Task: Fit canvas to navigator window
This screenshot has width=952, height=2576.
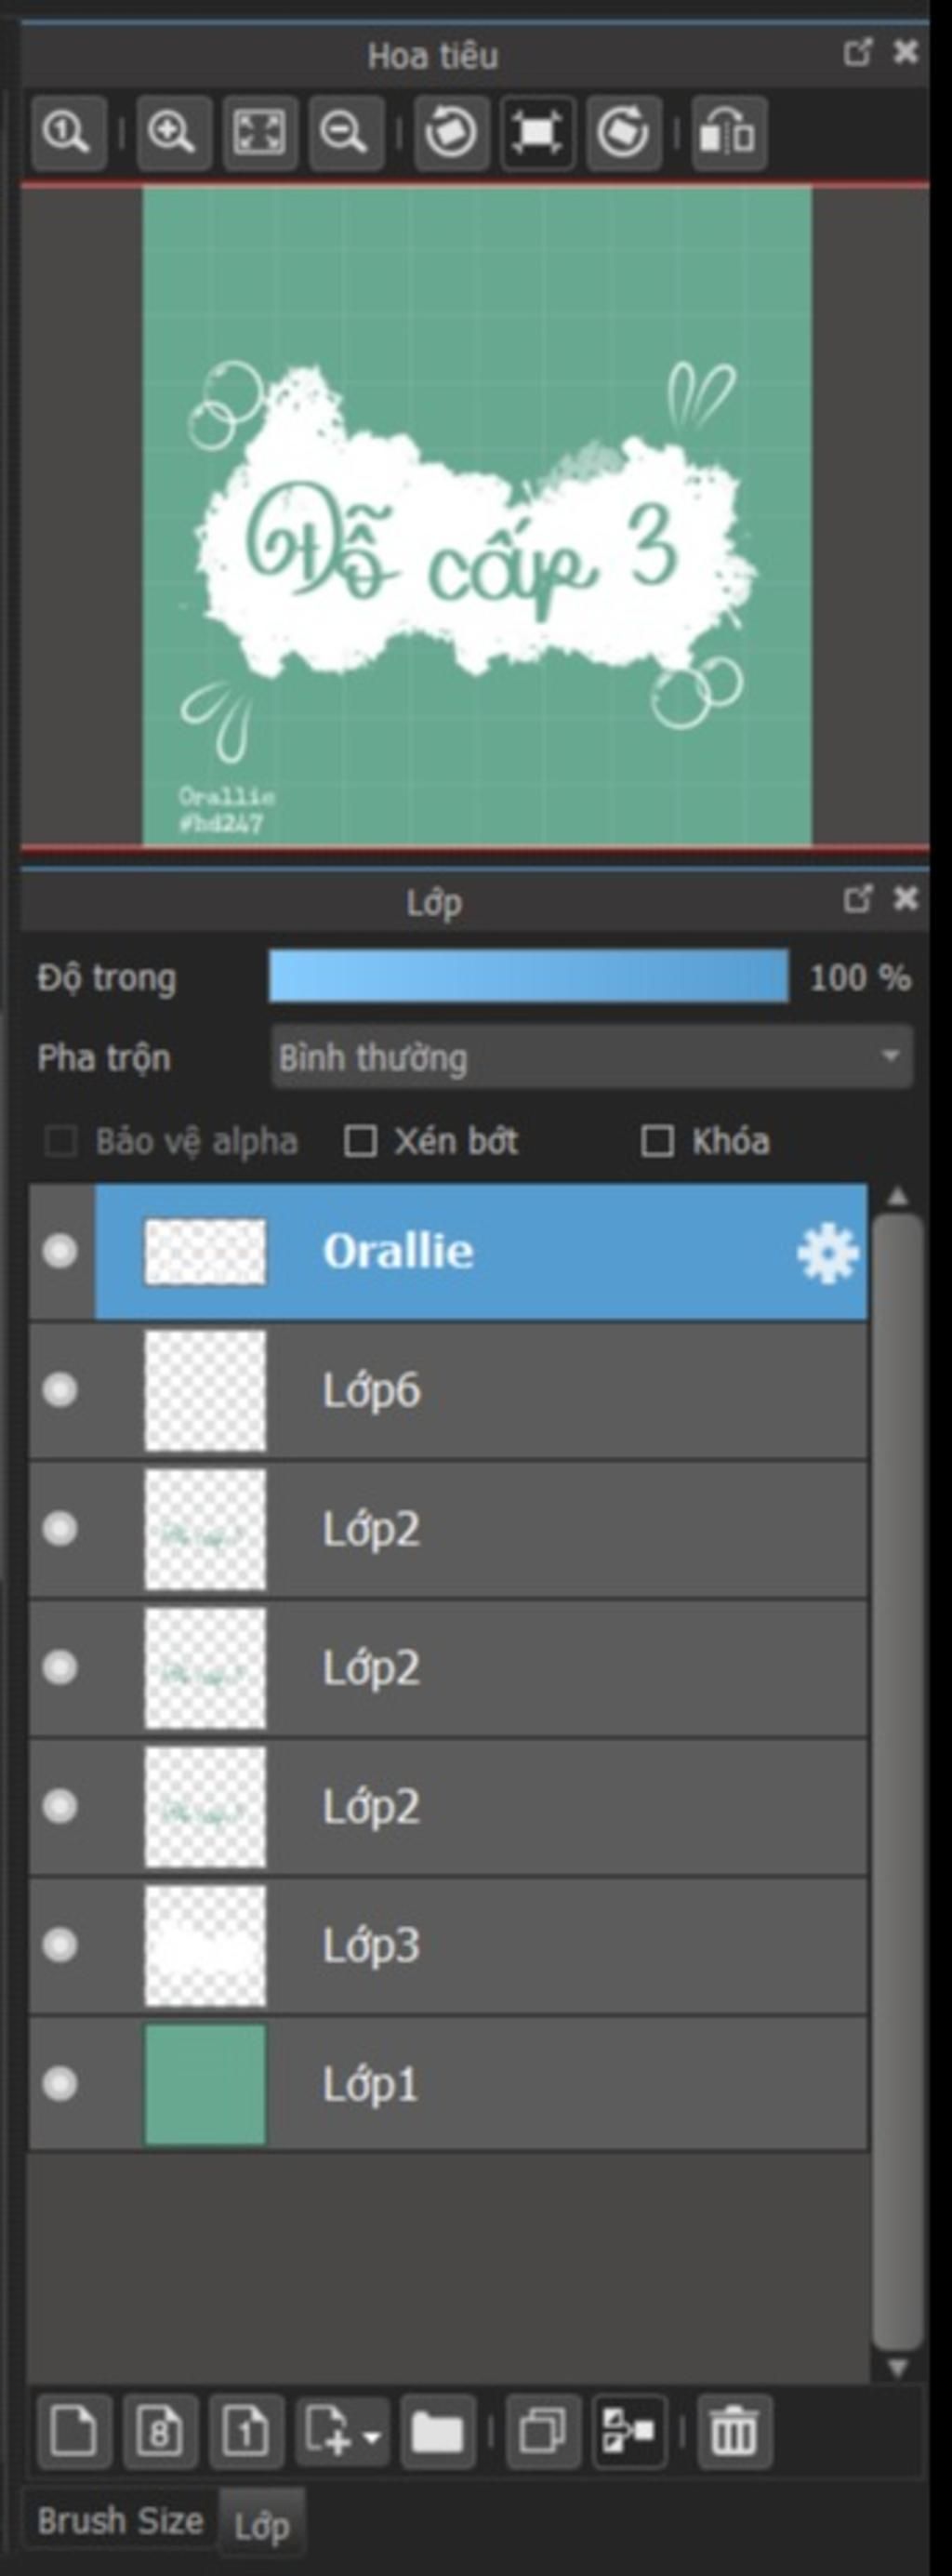Action: [x=260, y=133]
